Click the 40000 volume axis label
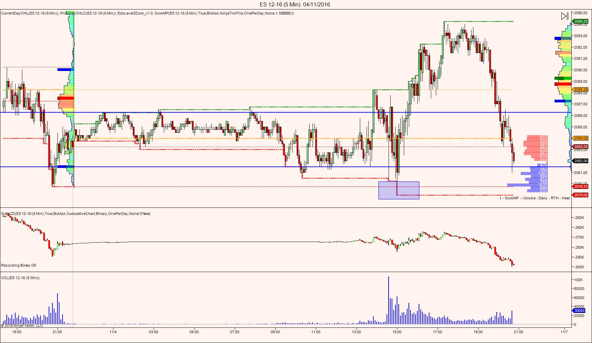The height and width of the screenshot is (343, 592). (579, 307)
